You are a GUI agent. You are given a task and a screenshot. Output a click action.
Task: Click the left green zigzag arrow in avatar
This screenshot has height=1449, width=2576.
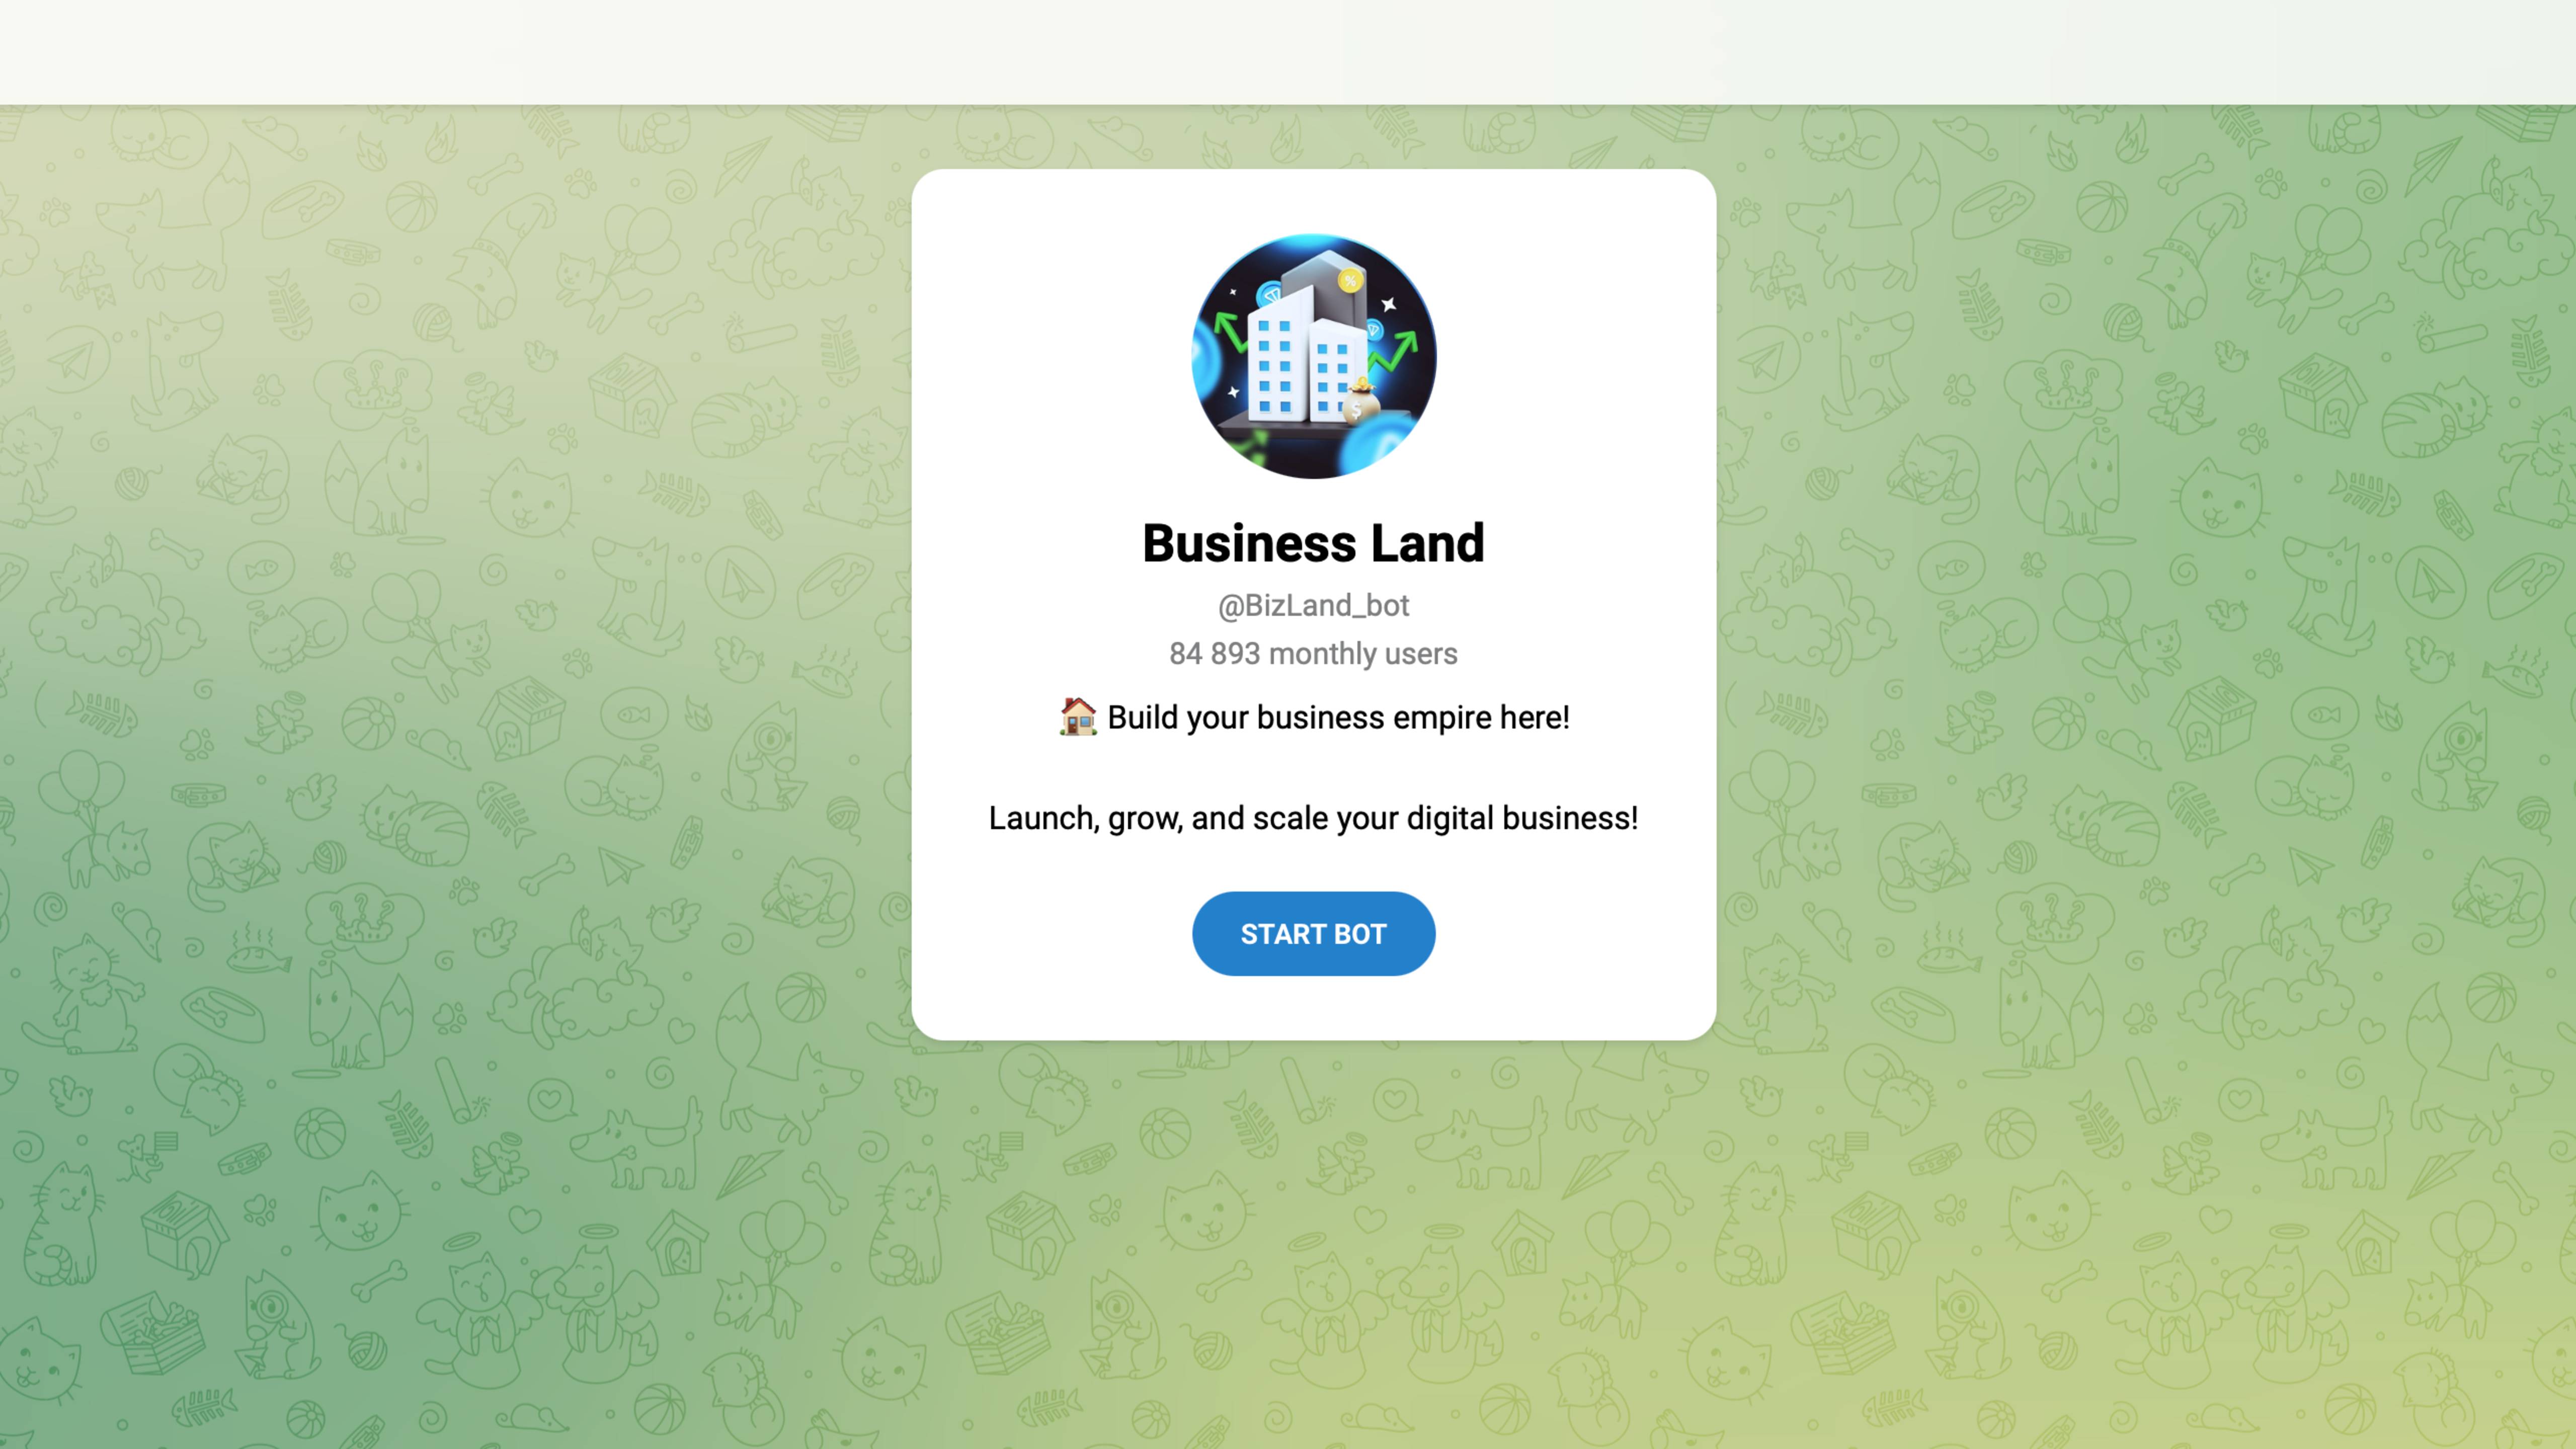click(x=1231, y=331)
